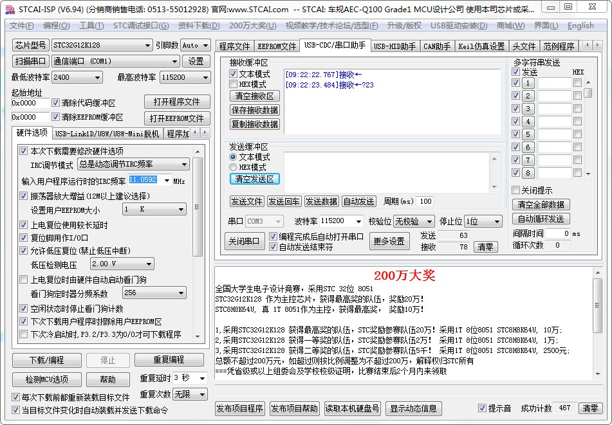This screenshot has height=425, width=612.
Task: Enable 上电复位时由硬件自动启动看门狗
Action: [23, 280]
